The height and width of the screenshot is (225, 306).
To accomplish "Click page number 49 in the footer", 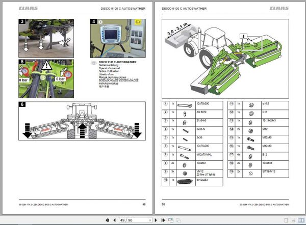I will [144, 204].
